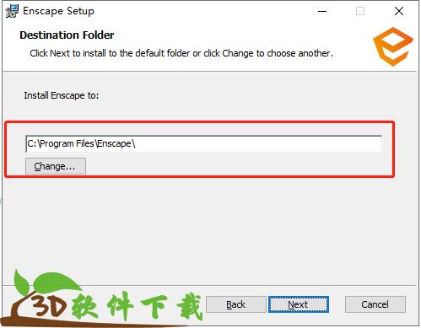Click the Destination Folder heading

coord(67,35)
